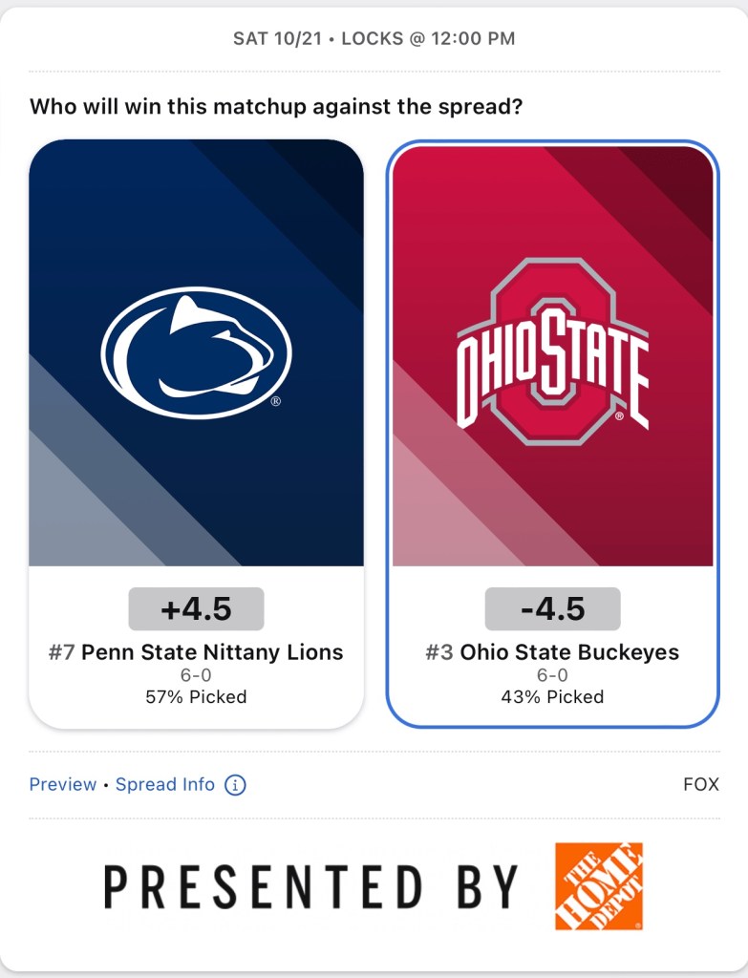
Task: Click the Penn State 6-0 record
Action: (196, 676)
